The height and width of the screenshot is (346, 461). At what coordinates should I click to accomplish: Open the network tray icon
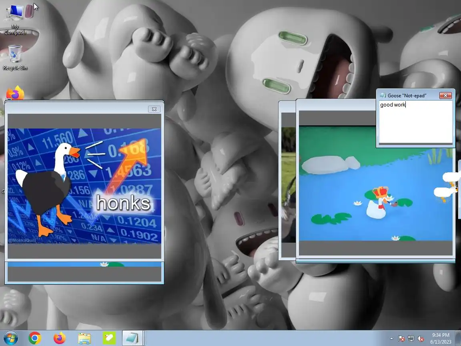(411, 339)
